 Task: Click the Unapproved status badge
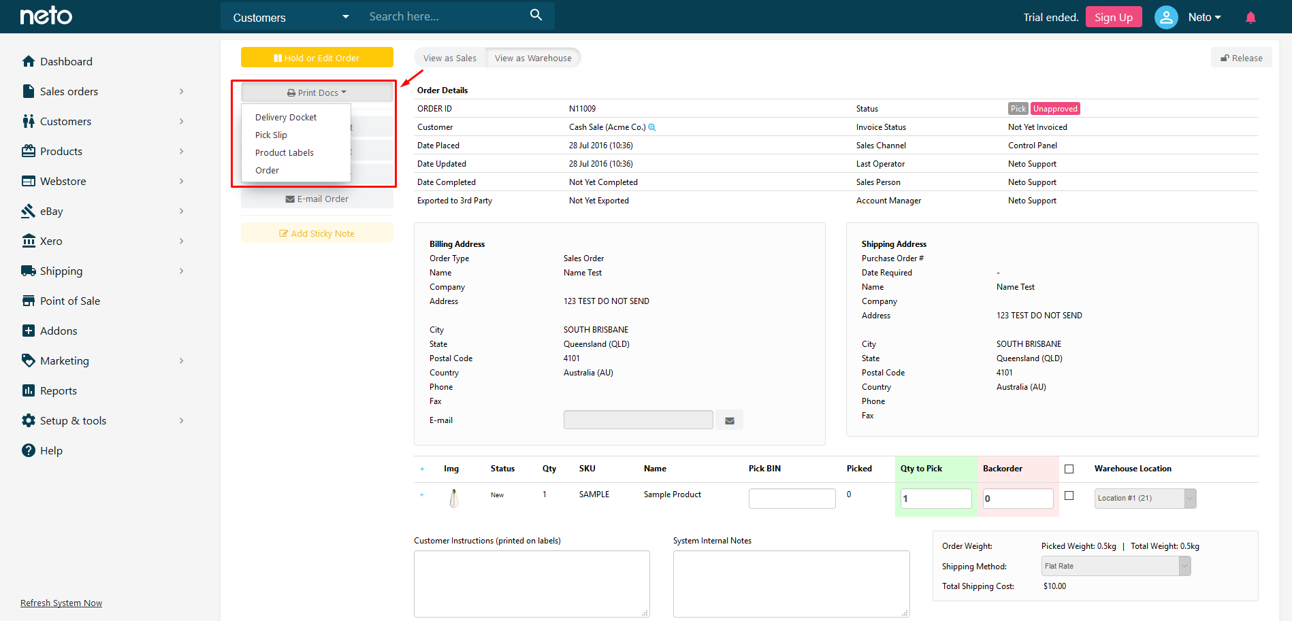tap(1055, 109)
